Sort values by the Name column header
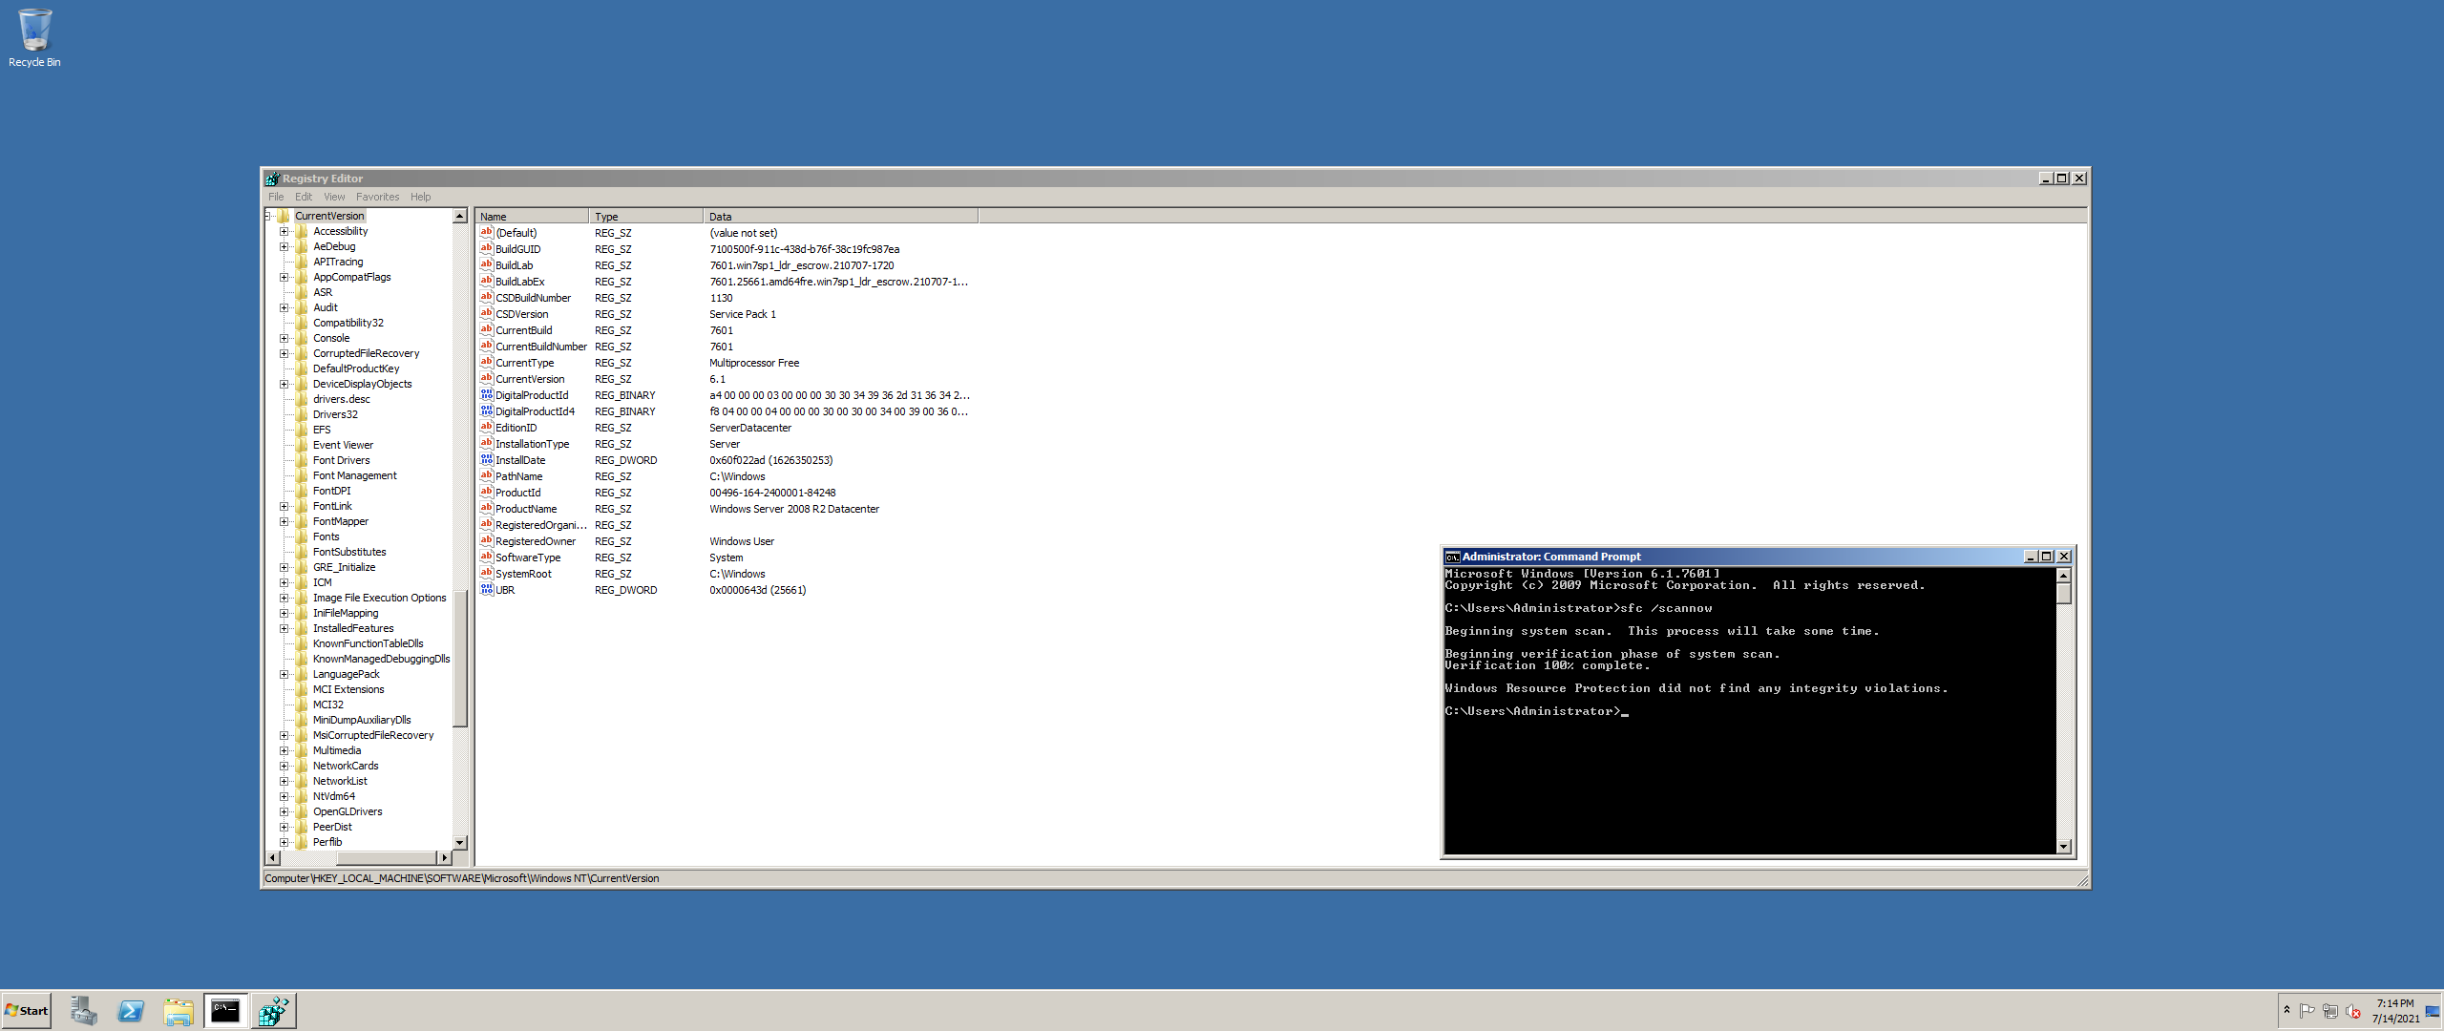The height and width of the screenshot is (1031, 2444). (x=532, y=217)
